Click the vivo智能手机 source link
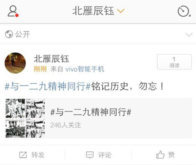The width and height of the screenshot is (196, 165). pos(85,69)
